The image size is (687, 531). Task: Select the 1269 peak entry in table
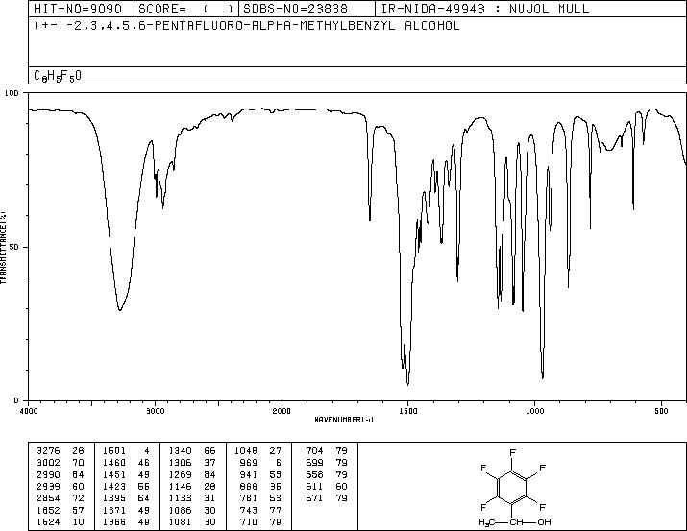(192, 474)
